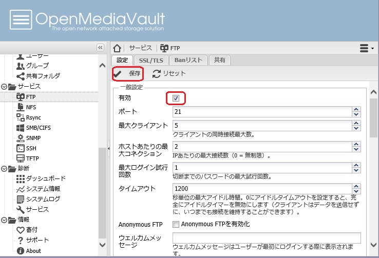Increase timeout value with up spinner
The width and height of the screenshot is (379, 258).
pyautogui.click(x=356, y=186)
